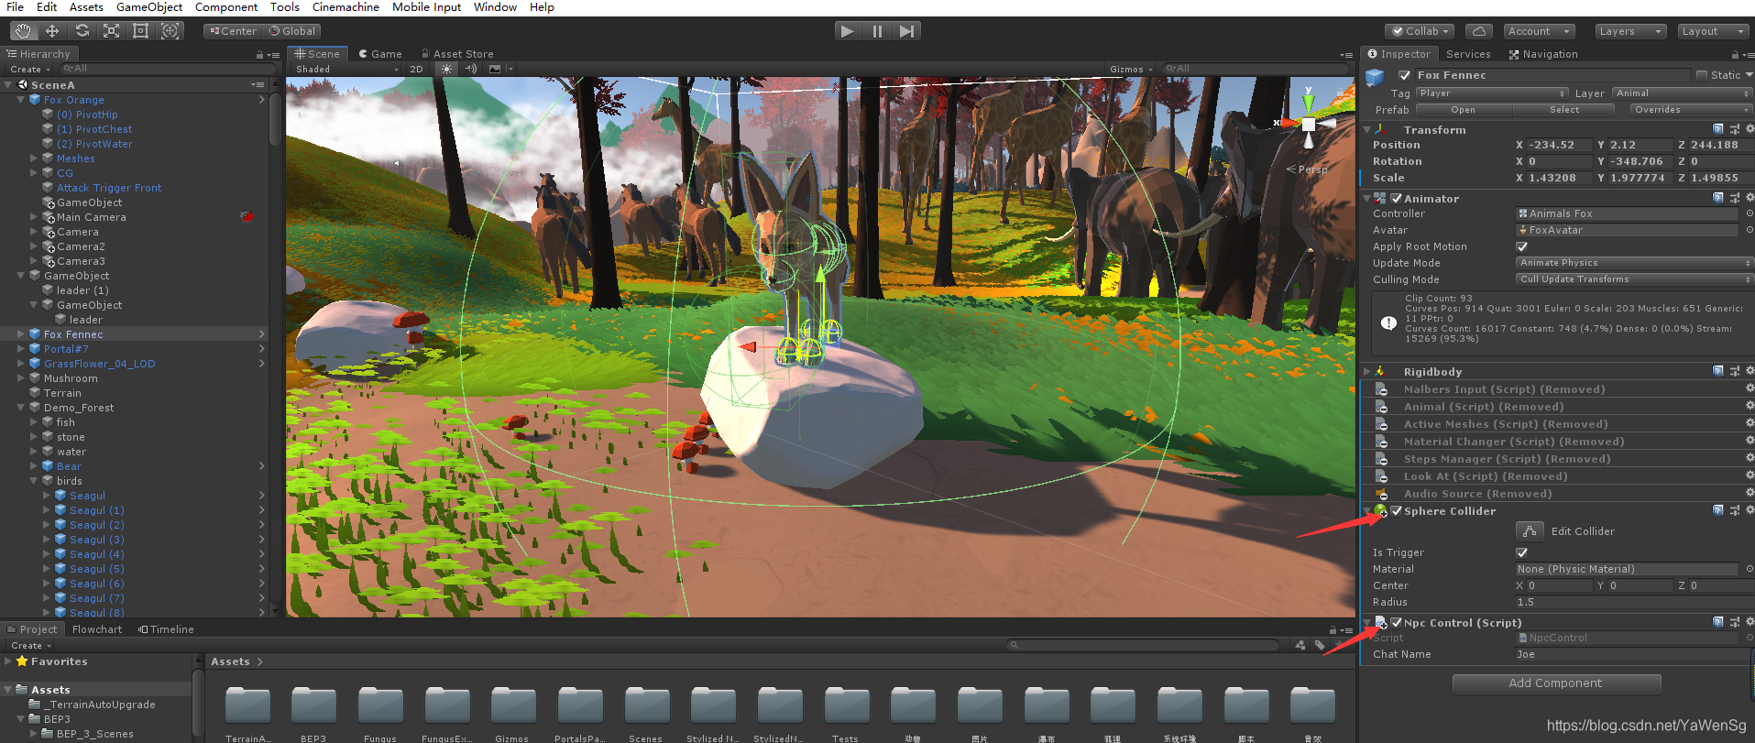This screenshot has width=1755, height=743.
Task: Open the GameObject menu
Action: [148, 7]
